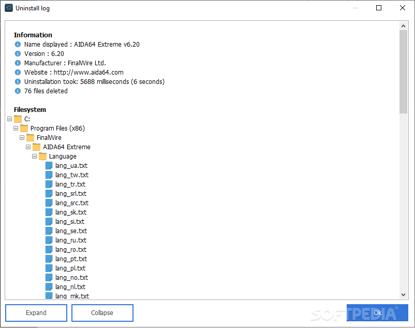Collapse the Program Files (x86) node

[x=16, y=128]
